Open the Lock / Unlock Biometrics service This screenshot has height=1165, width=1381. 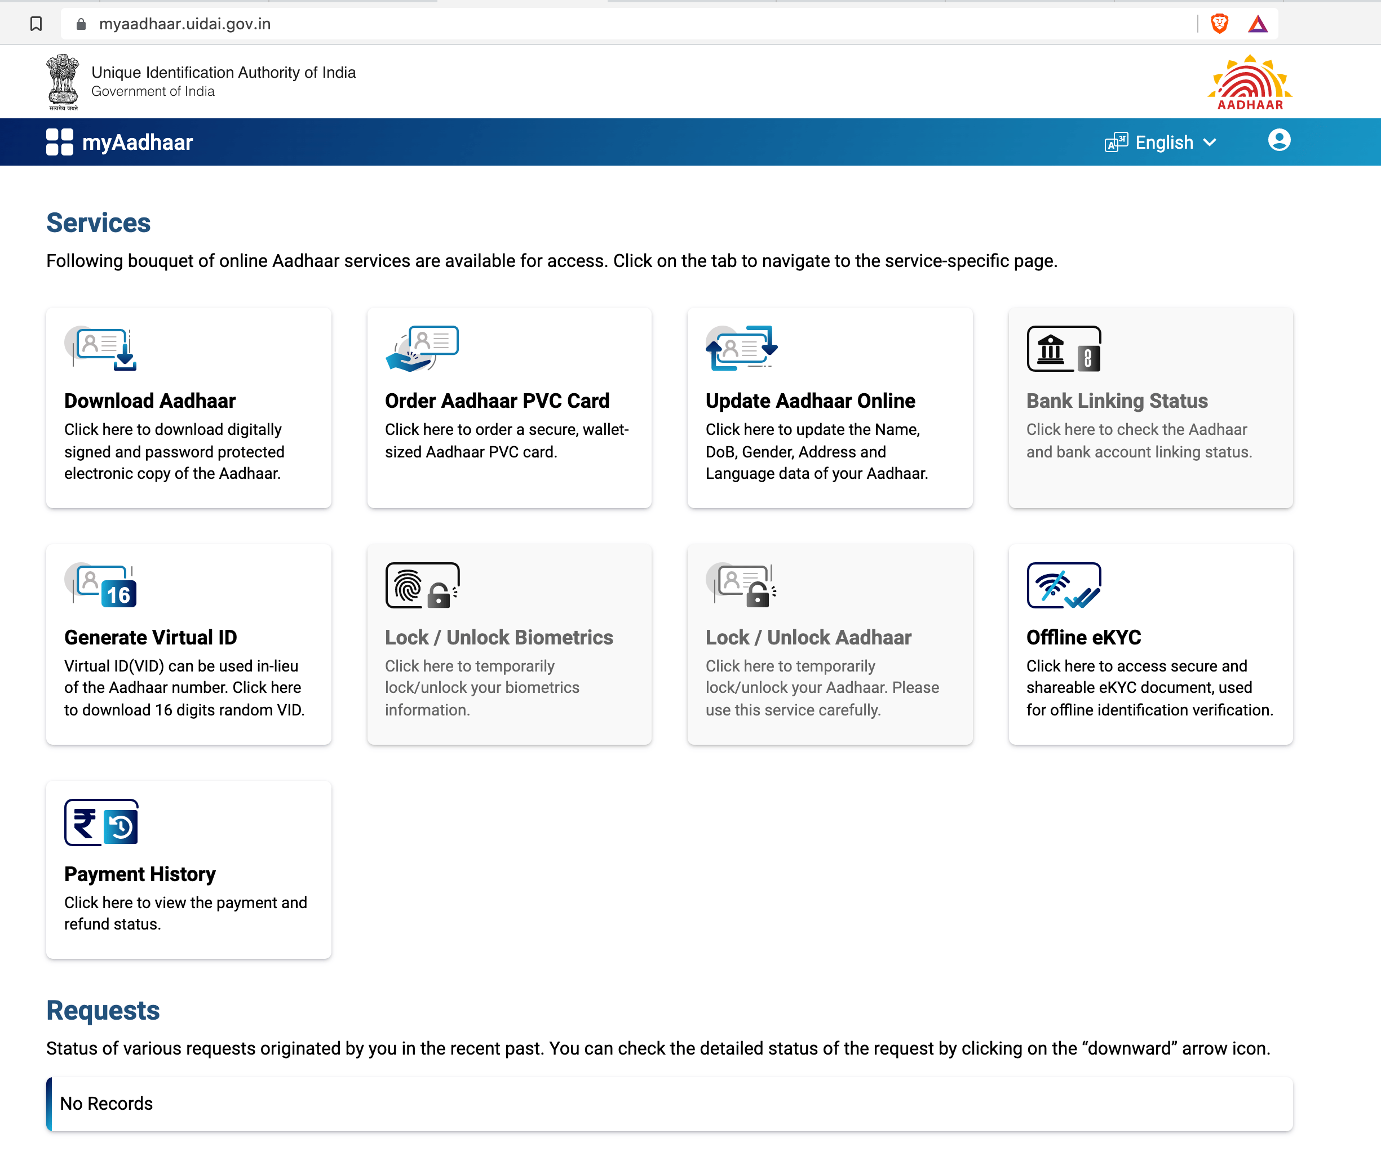510,644
